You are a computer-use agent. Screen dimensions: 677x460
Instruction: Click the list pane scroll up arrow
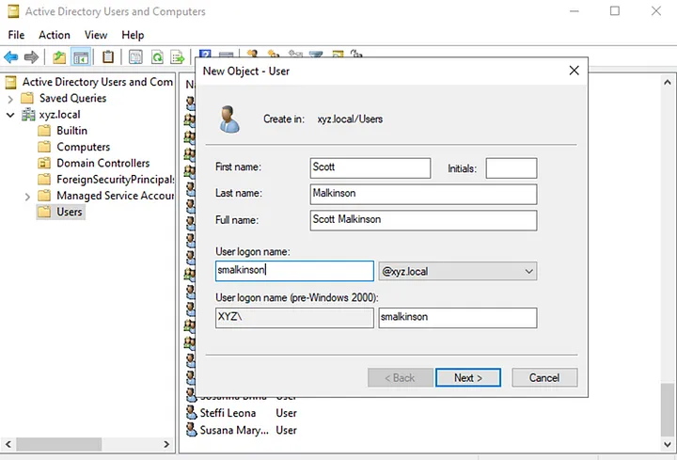[667, 82]
